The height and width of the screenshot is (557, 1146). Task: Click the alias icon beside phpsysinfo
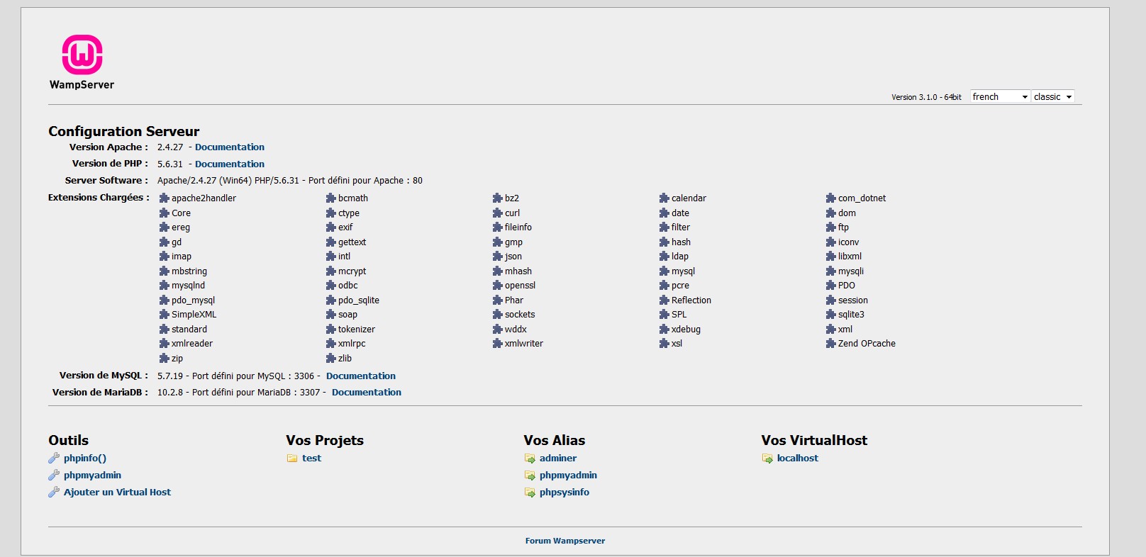point(530,493)
